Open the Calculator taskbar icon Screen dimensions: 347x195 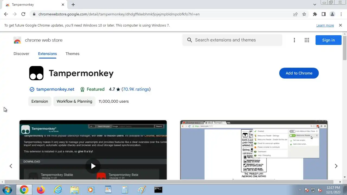[125, 190]
